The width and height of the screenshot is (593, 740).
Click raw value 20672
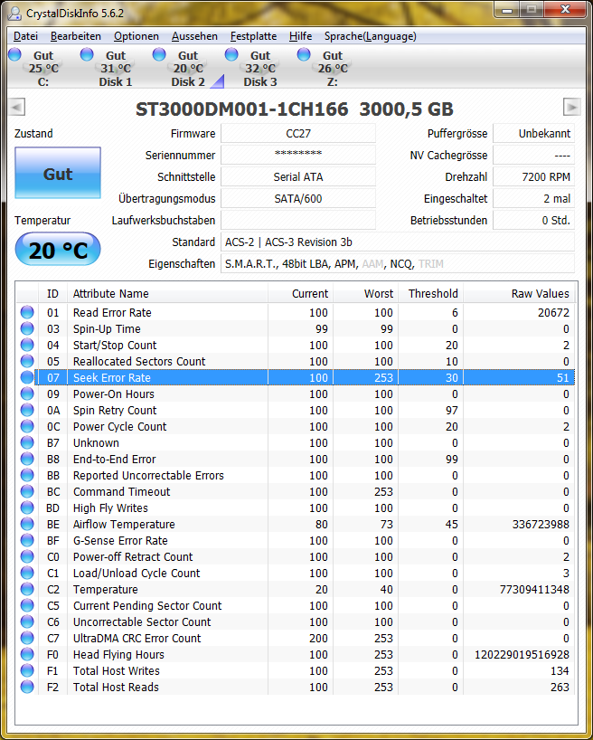tap(553, 312)
